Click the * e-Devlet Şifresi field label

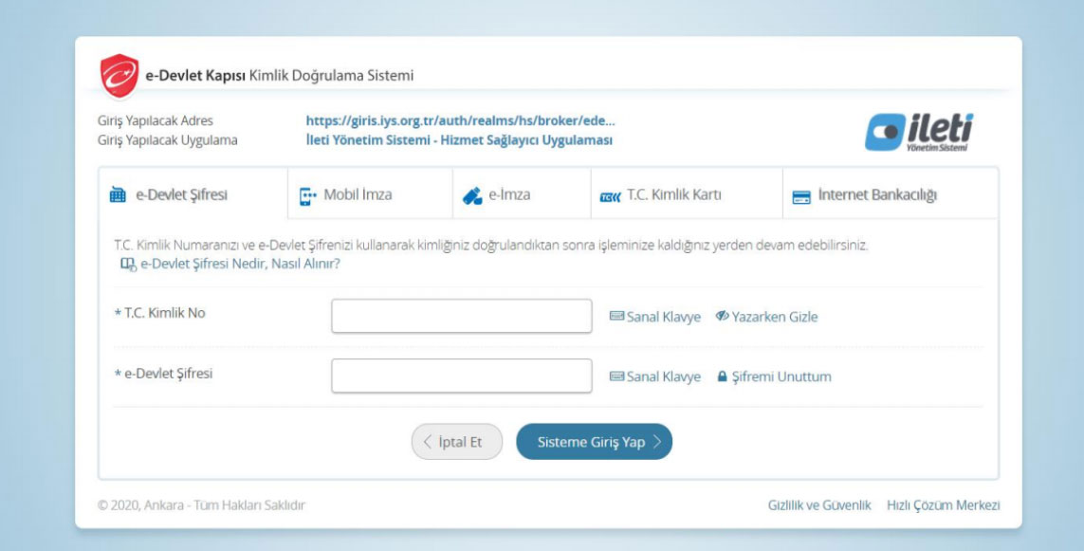coord(163,374)
